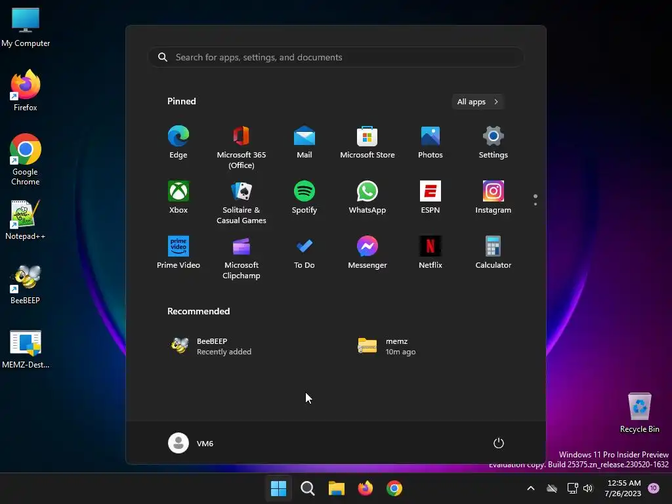This screenshot has height=504, width=672.
Task: Open WhatsApp pinned app
Action: point(367,197)
